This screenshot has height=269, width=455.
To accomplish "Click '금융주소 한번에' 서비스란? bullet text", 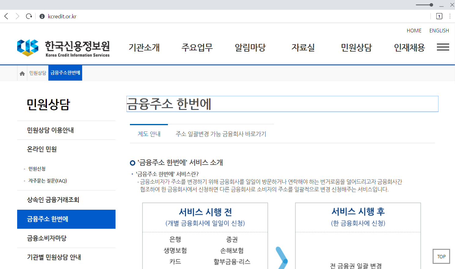I will pyautogui.click(x=167, y=174).
